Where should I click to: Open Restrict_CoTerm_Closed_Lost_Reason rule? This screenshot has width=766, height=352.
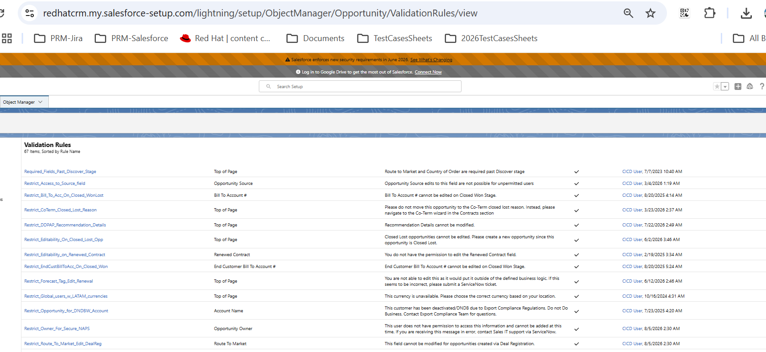[60, 210]
